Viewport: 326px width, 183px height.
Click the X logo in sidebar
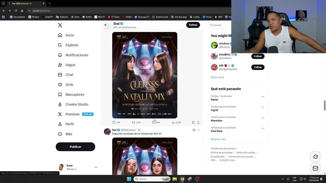coord(60,25)
